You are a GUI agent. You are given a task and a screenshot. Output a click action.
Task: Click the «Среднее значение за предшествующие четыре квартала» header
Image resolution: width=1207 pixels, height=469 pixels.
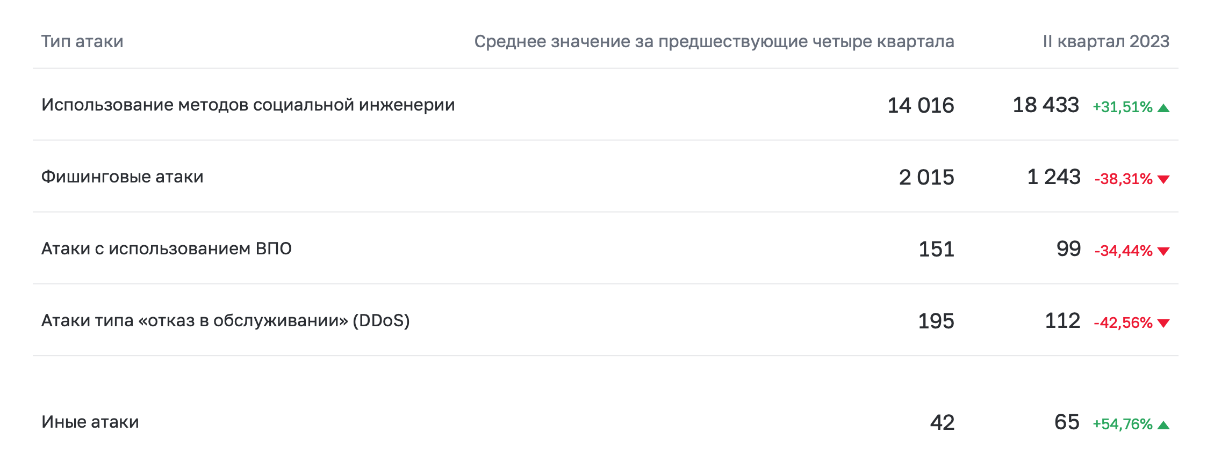pyautogui.click(x=714, y=41)
